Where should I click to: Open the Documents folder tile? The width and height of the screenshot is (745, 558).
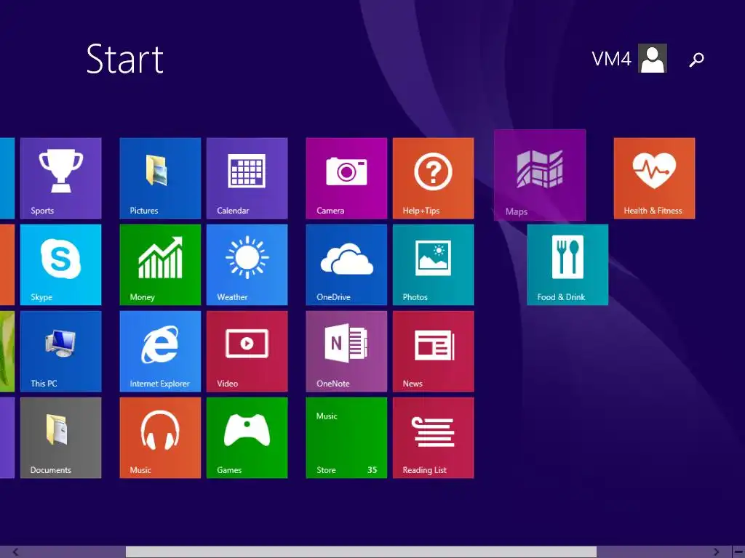[x=61, y=437]
